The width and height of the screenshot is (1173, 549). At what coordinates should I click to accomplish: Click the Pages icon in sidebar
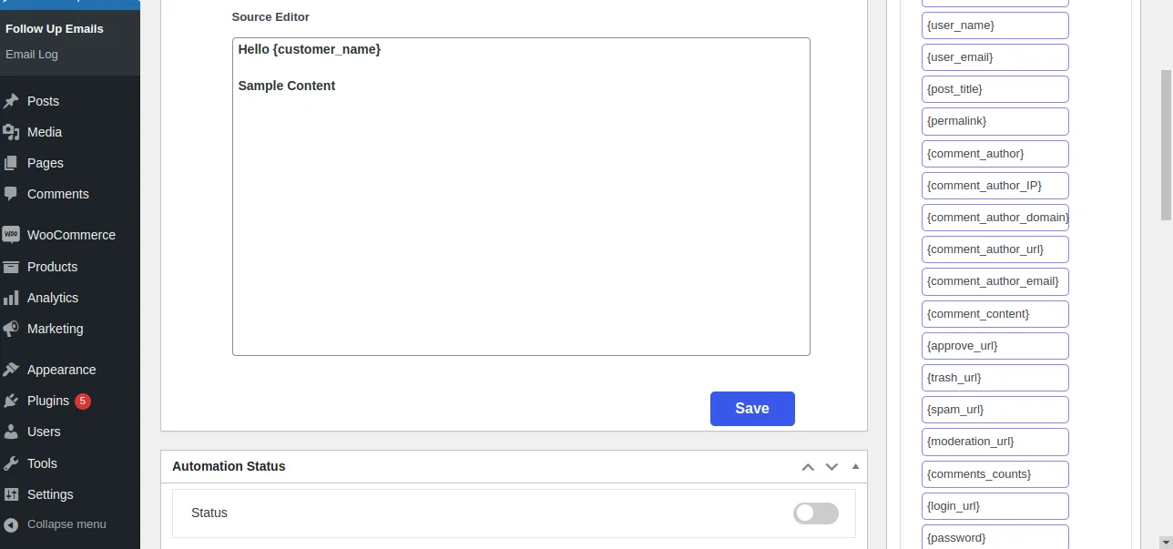[x=11, y=163]
